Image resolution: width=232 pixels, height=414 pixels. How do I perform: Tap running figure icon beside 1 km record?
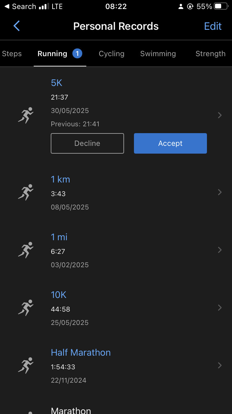[26, 192]
